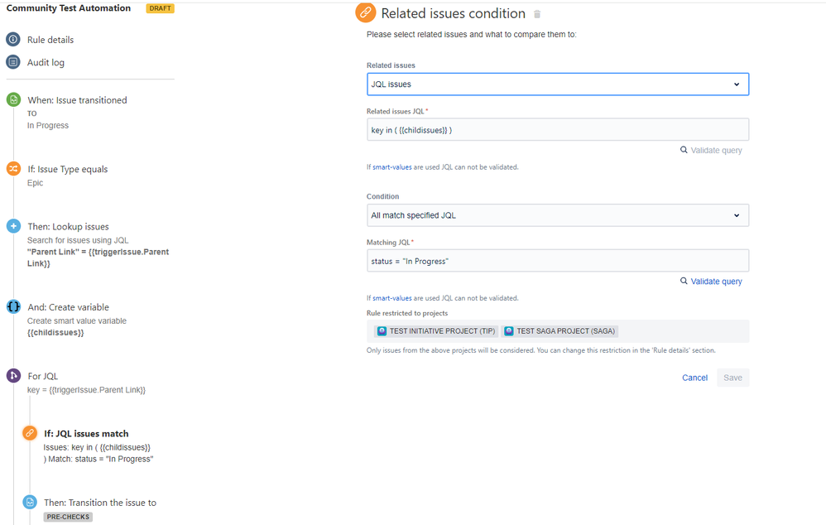The image size is (826, 525).
Task: Select And: Create variable step
Action: [69, 307]
